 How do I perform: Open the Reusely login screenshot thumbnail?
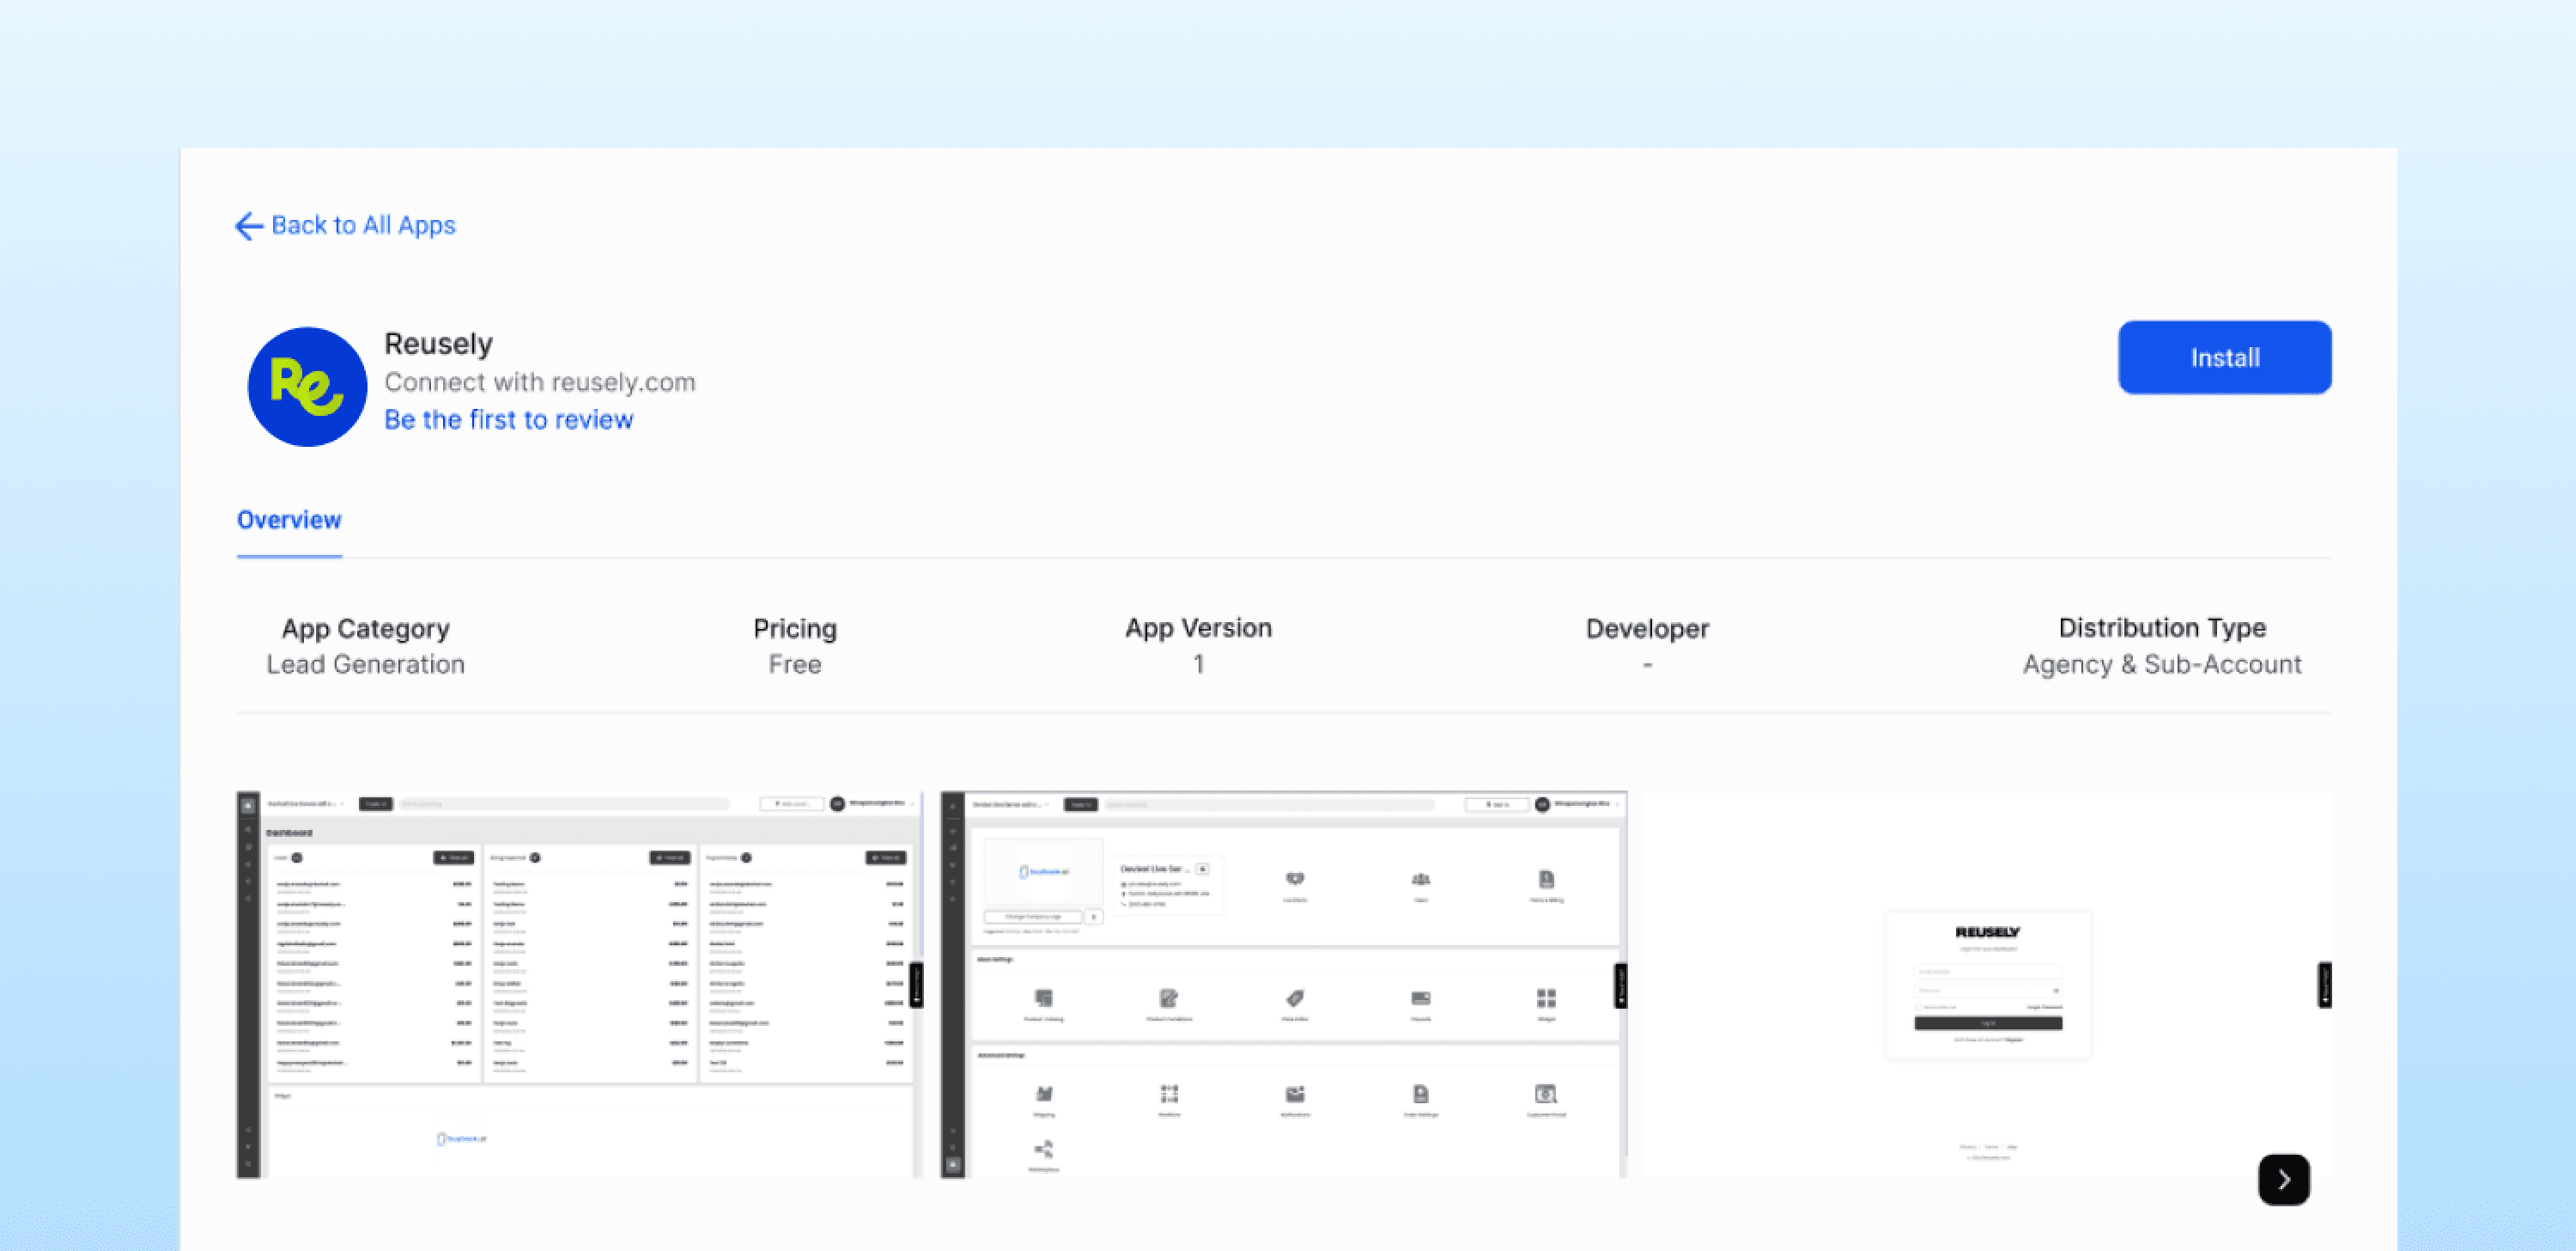click(1987, 985)
